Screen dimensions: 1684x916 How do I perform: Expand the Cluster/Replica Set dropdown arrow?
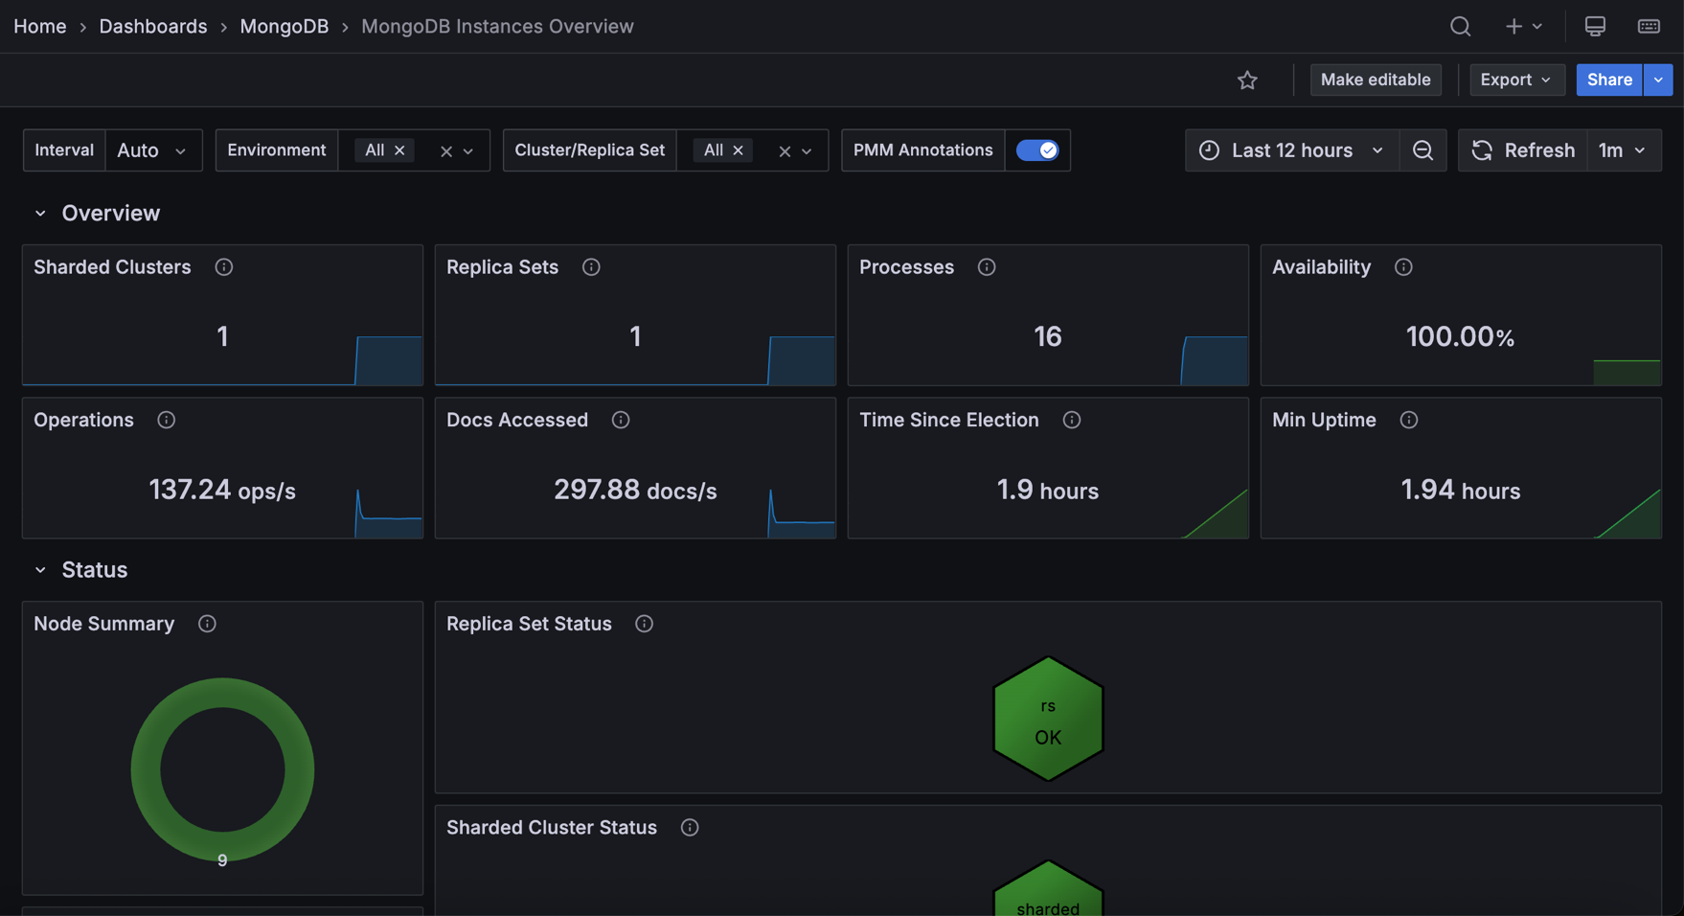click(807, 151)
